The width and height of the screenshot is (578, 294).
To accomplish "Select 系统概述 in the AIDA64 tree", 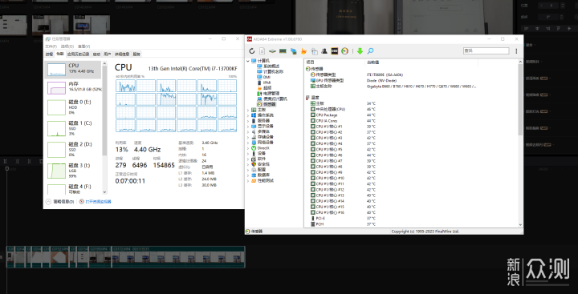I will pyautogui.click(x=271, y=66).
